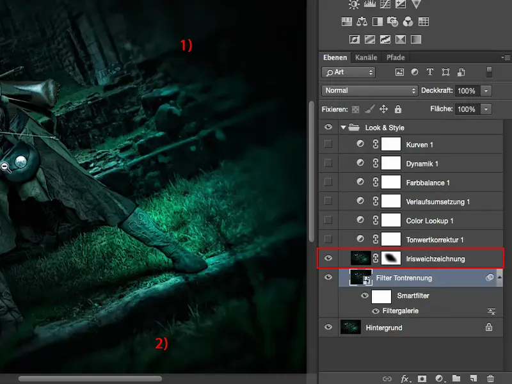Add a Gradient Map adjustment icon

click(x=416, y=40)
